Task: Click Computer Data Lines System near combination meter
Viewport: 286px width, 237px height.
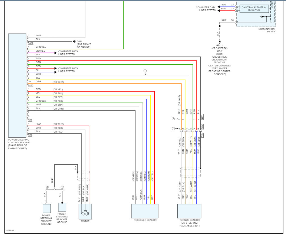Action: pos(206,9)
